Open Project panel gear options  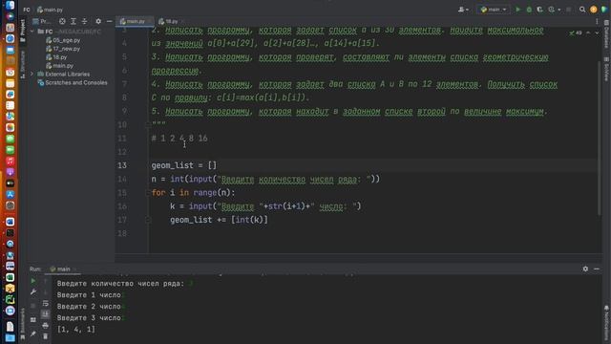[98, 21]
